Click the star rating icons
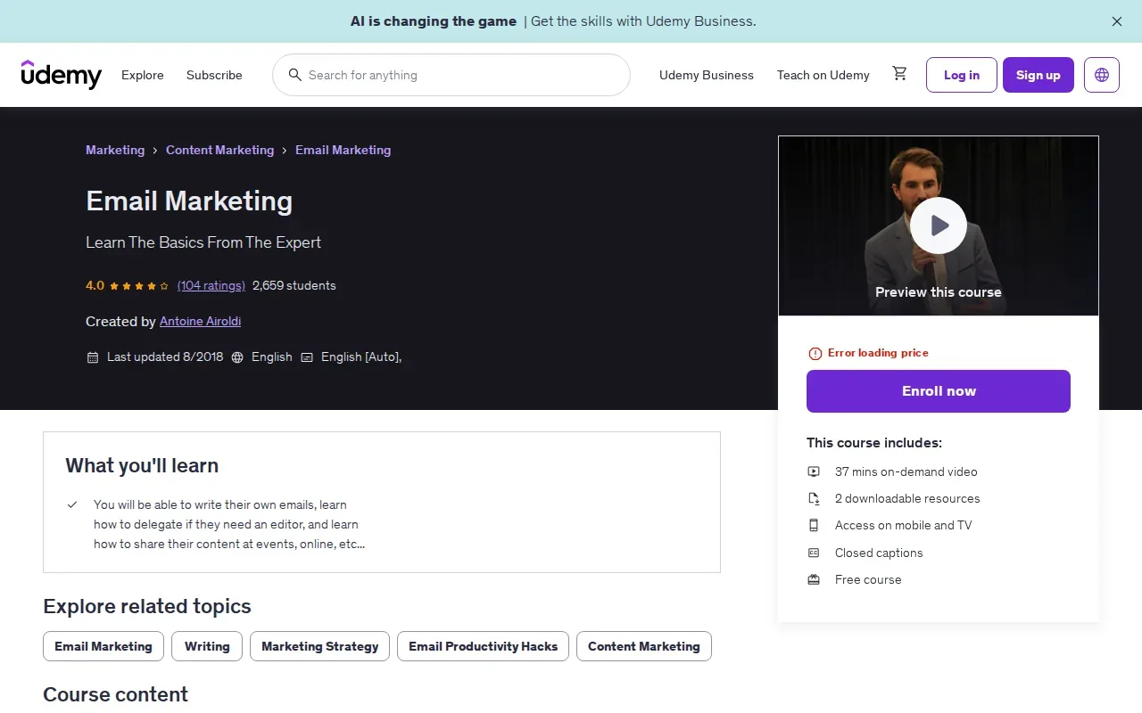 (x=138, y=286)
